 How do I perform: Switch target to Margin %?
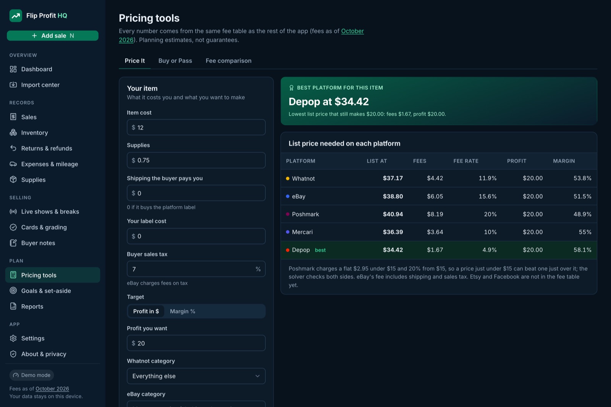coord(183,311)
